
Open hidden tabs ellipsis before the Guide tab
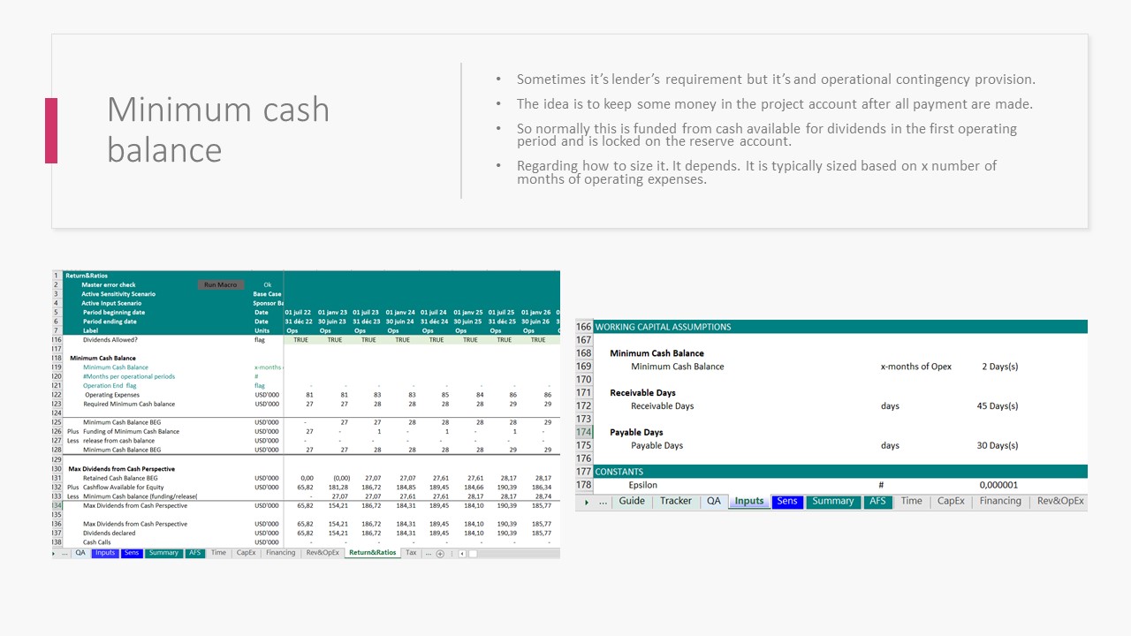click(x=603, y=502)
